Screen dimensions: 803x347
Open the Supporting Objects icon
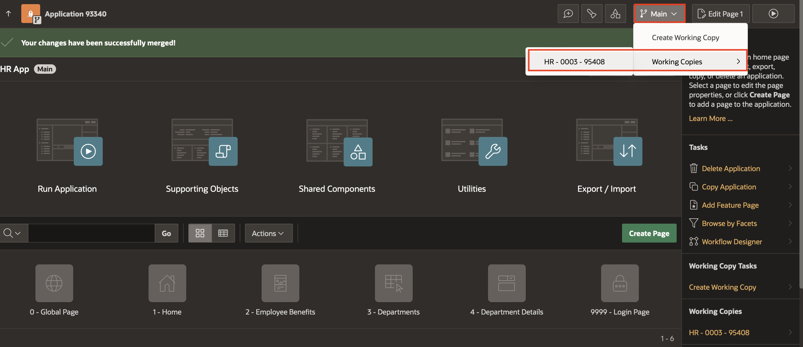223,151
